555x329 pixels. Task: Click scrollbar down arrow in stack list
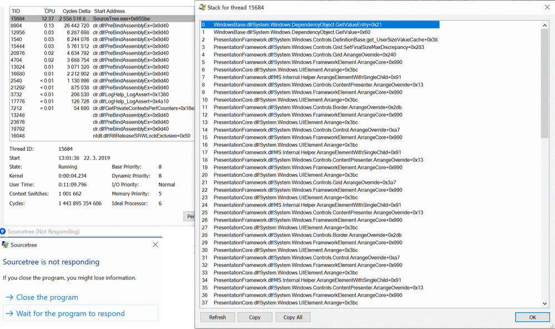(x=544, y=303)
